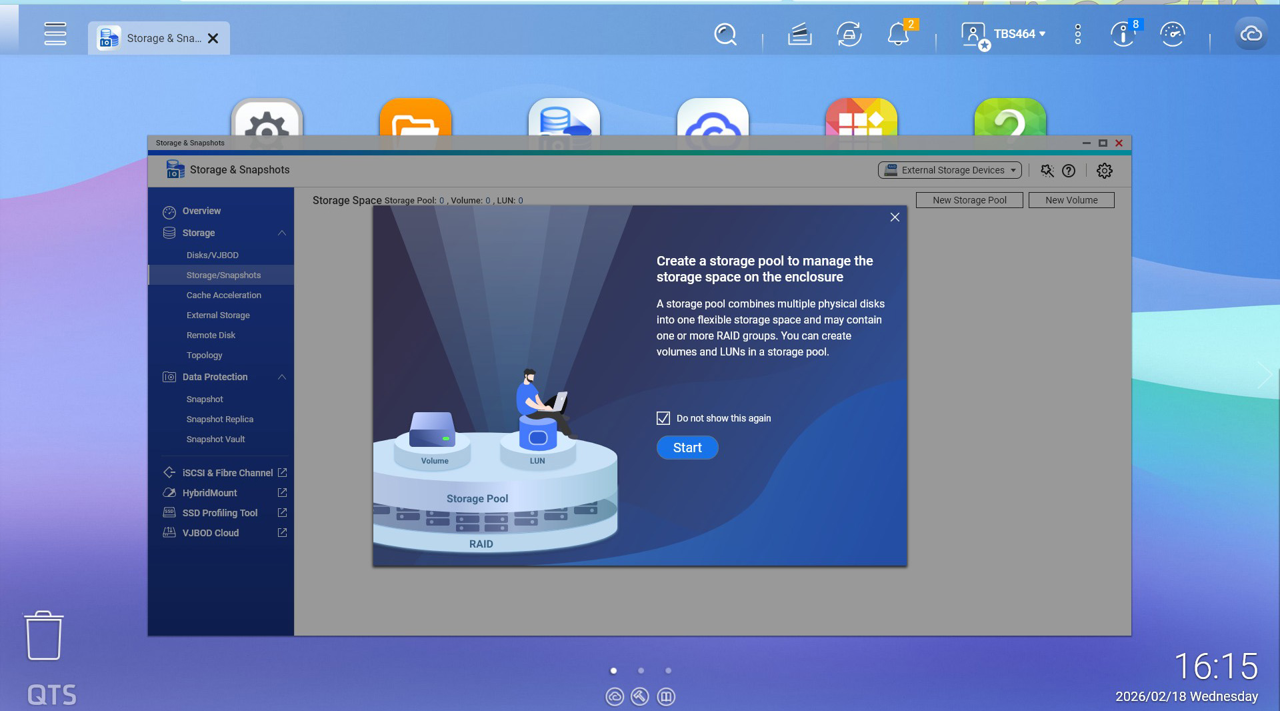The image size is (1280, 711).
Task: Close the storage pool intro dialog
Action: pyautogui.click(x=895, y=217)
